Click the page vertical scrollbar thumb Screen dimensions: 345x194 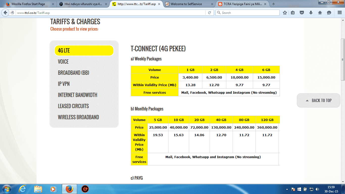click(x=343, y=60)
